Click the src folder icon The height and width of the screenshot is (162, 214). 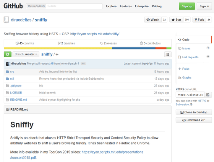(8, 72)
